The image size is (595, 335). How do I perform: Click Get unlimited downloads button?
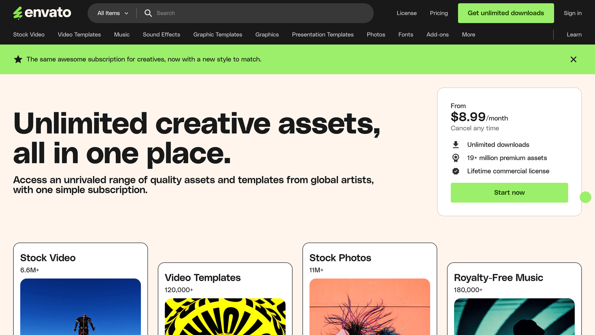coord(505,13)
